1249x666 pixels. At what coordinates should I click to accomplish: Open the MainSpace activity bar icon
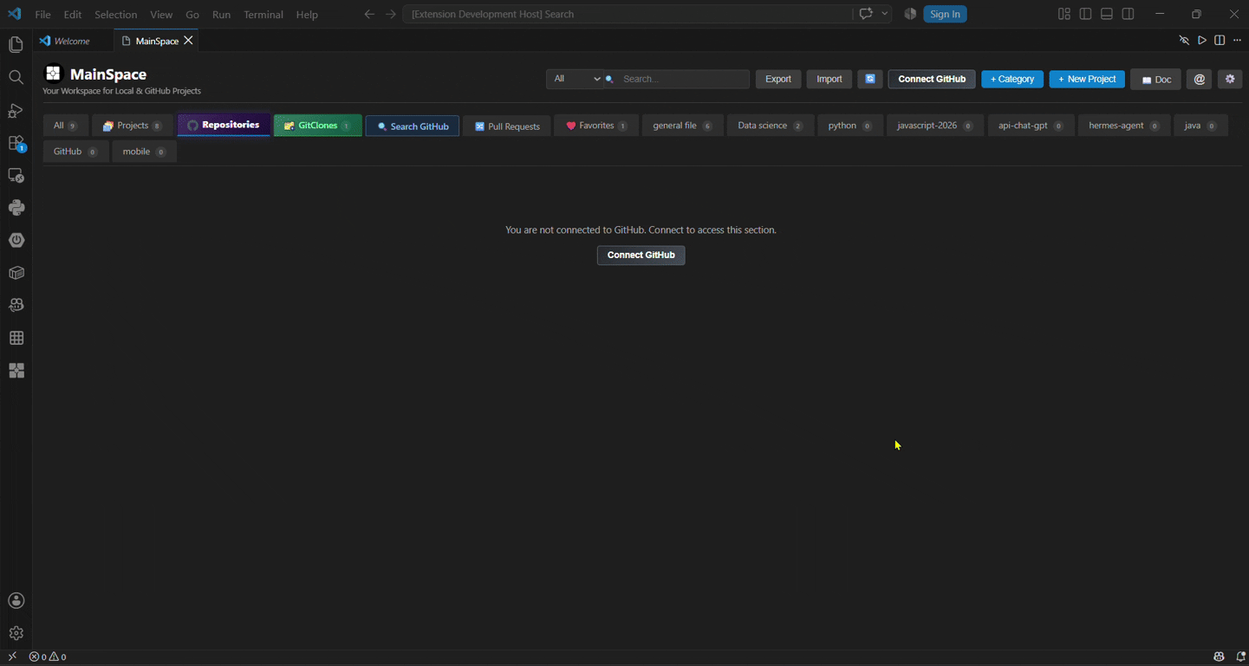pyautogui.click(x=16, y=371)
